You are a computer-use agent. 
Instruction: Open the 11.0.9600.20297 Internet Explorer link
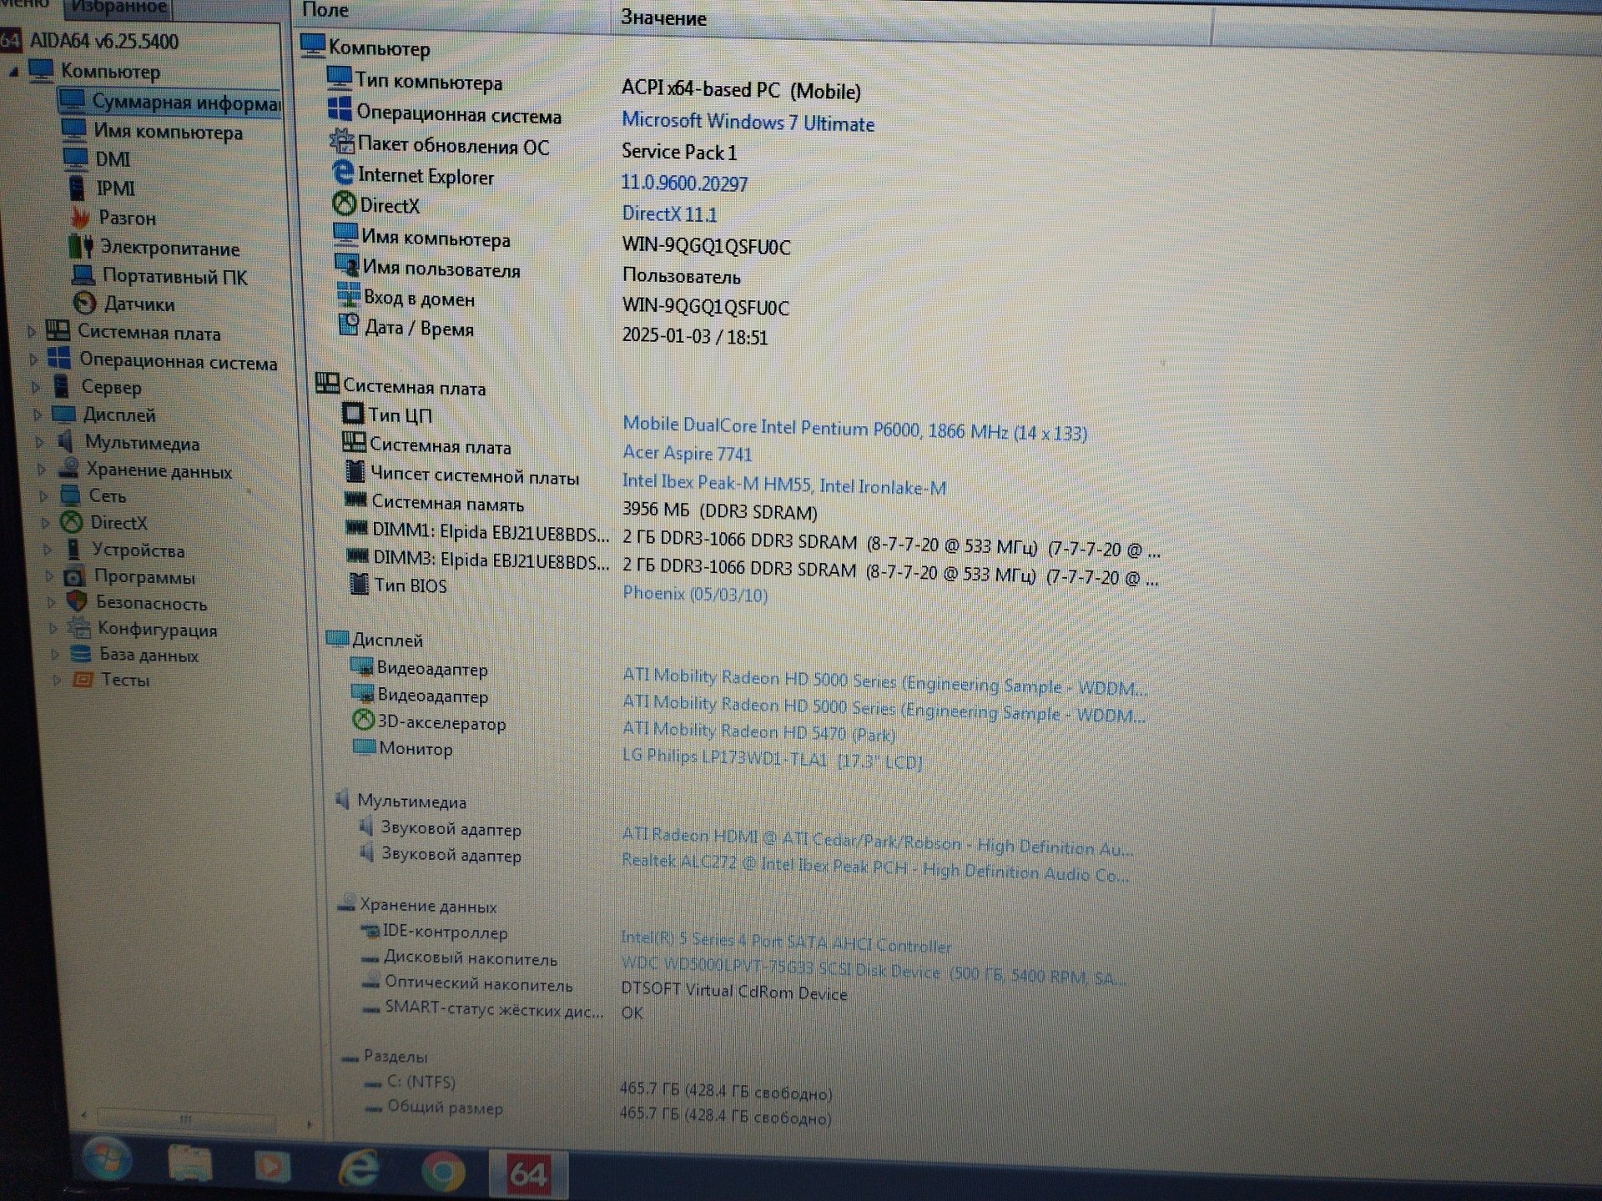click(x=684, y=183)
